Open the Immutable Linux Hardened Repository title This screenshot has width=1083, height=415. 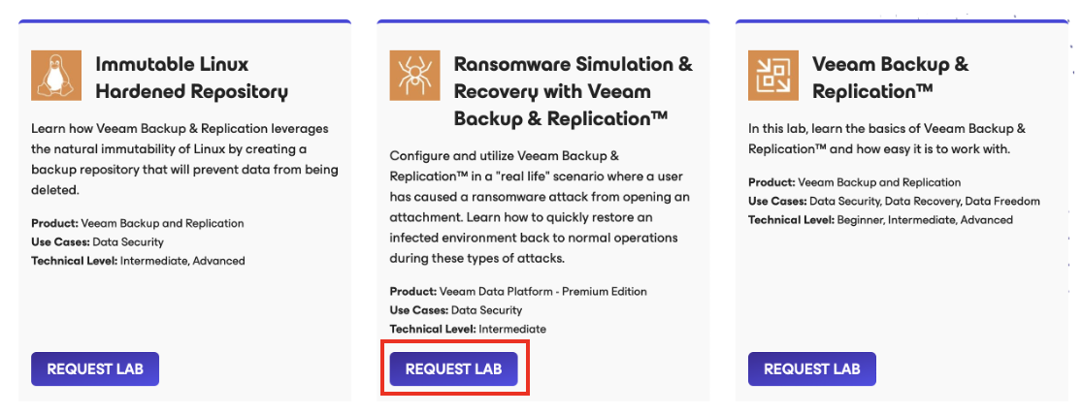(191, 78)
